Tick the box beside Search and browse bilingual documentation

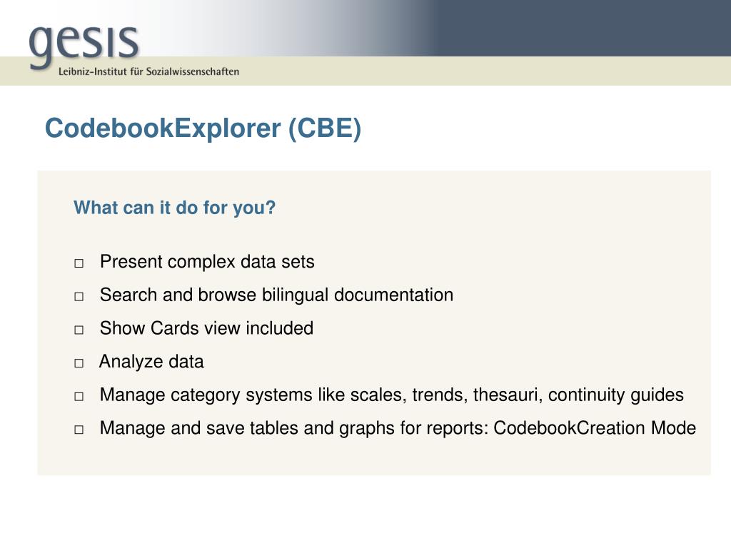[x=79, y=296]
